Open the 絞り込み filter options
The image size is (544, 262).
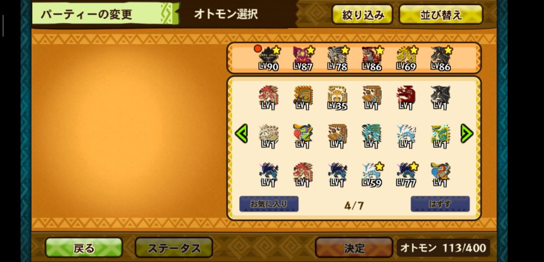362,15
